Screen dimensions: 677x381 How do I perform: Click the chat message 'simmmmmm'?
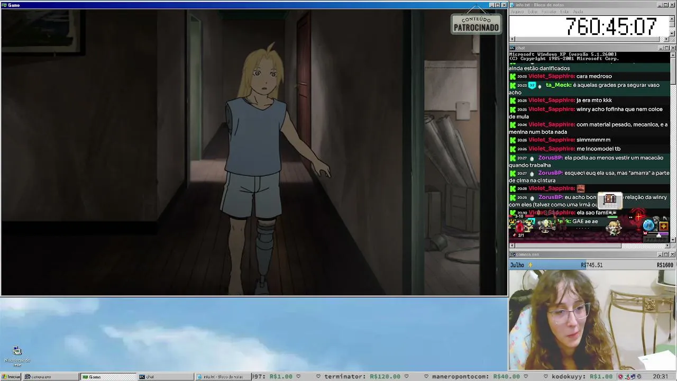(x=593, y=140)
